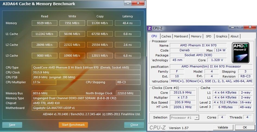The height and width of the screenshot is (132, 257).
Task: Click the L1 Cache Copy value 67258 MB/s
Action: pos(100,34)
